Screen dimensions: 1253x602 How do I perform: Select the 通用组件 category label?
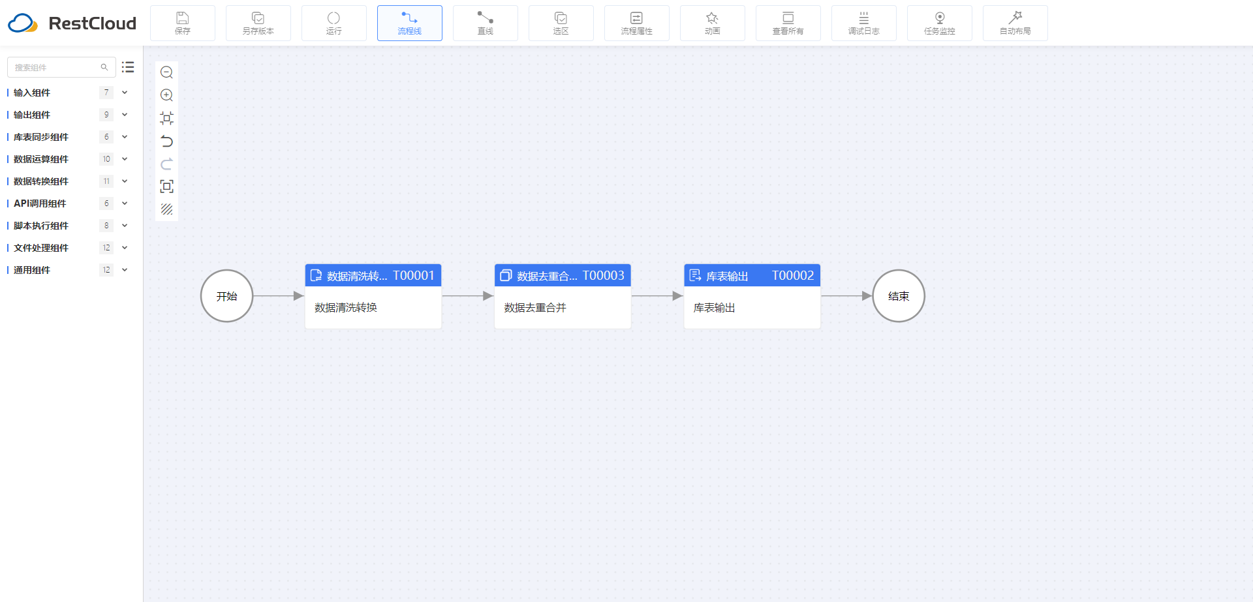coord(32,270)
